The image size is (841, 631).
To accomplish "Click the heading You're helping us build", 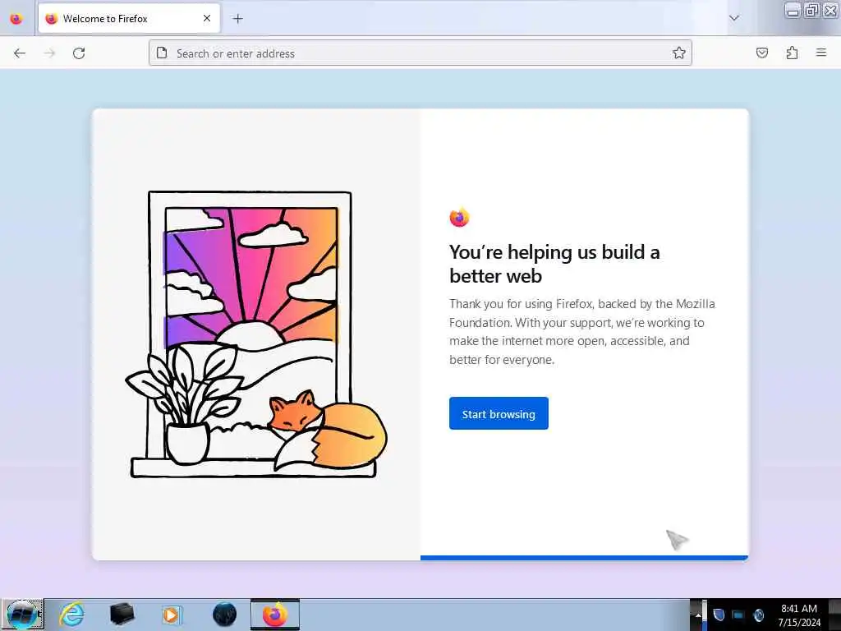I will coord(554,264).
